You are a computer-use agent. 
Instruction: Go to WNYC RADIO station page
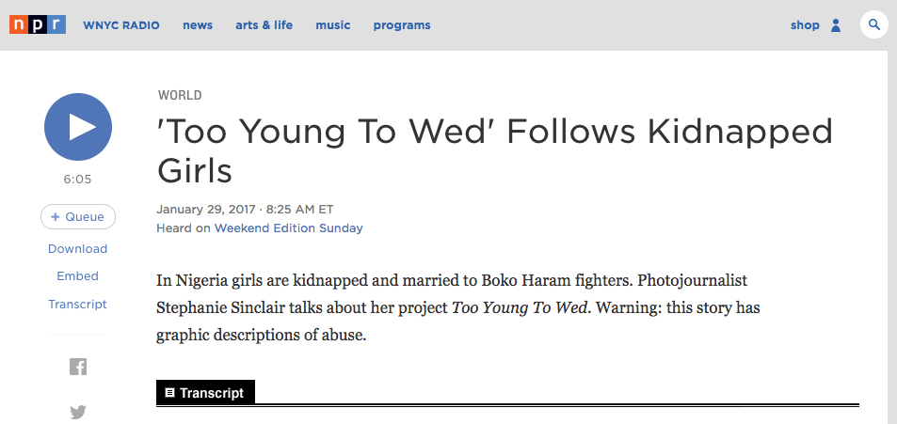click(121, 25)
